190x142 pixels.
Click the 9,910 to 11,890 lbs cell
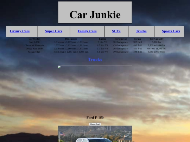click(x=157, y=49)
